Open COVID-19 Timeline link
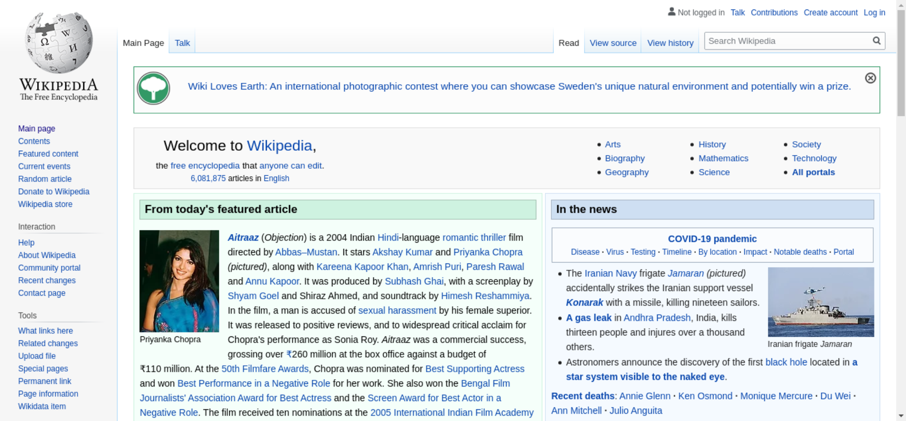 point(677,252)
